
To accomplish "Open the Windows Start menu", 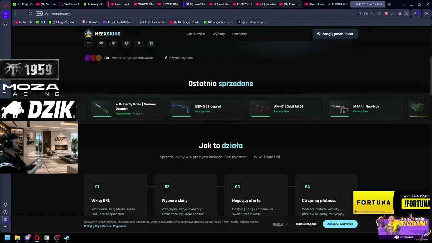I will (7, 238).
